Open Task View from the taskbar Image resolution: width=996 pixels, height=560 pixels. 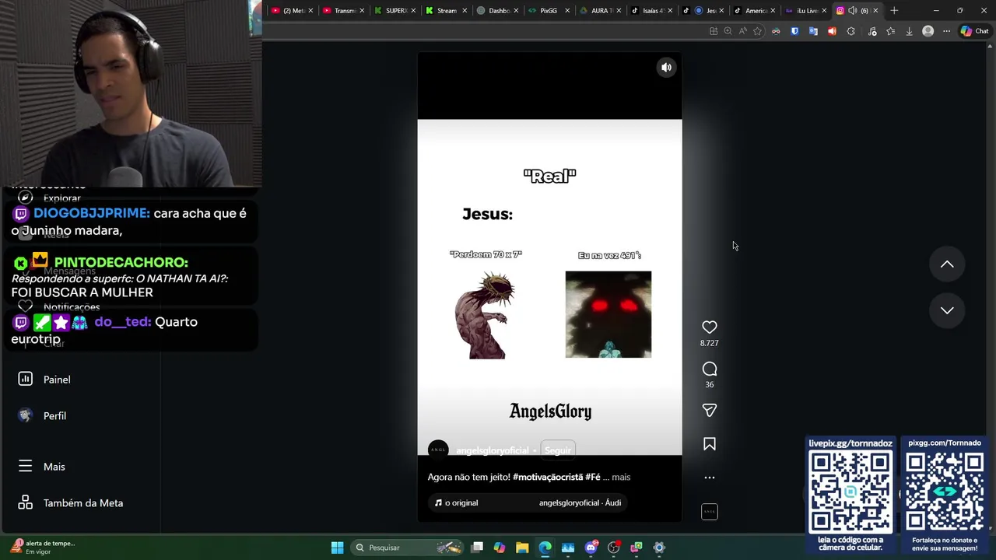coord(477,548)
